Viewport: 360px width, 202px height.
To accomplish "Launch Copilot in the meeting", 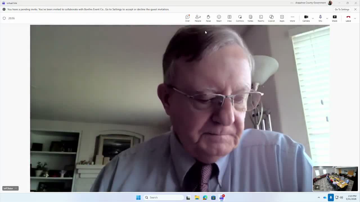I will coord(271,18).
